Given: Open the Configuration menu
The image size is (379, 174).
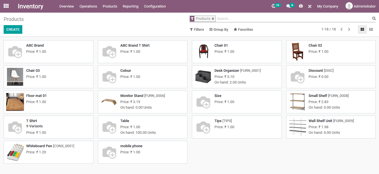Looking at the screenshot, I should click(155, 6).
